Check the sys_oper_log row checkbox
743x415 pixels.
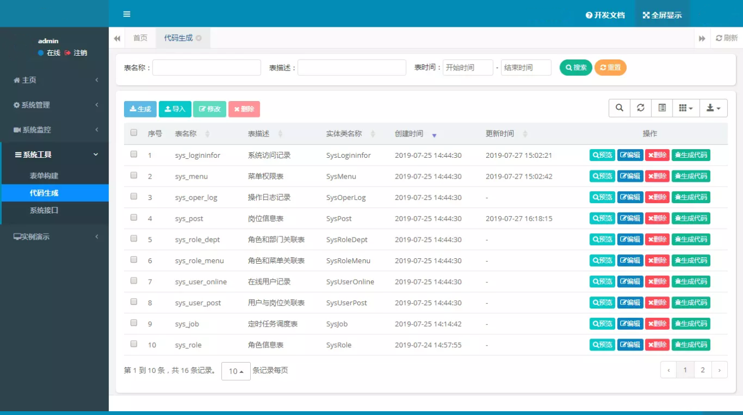pos(134,196)
